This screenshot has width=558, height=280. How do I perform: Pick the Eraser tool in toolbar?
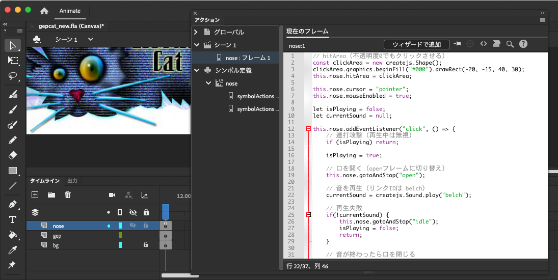13,155
